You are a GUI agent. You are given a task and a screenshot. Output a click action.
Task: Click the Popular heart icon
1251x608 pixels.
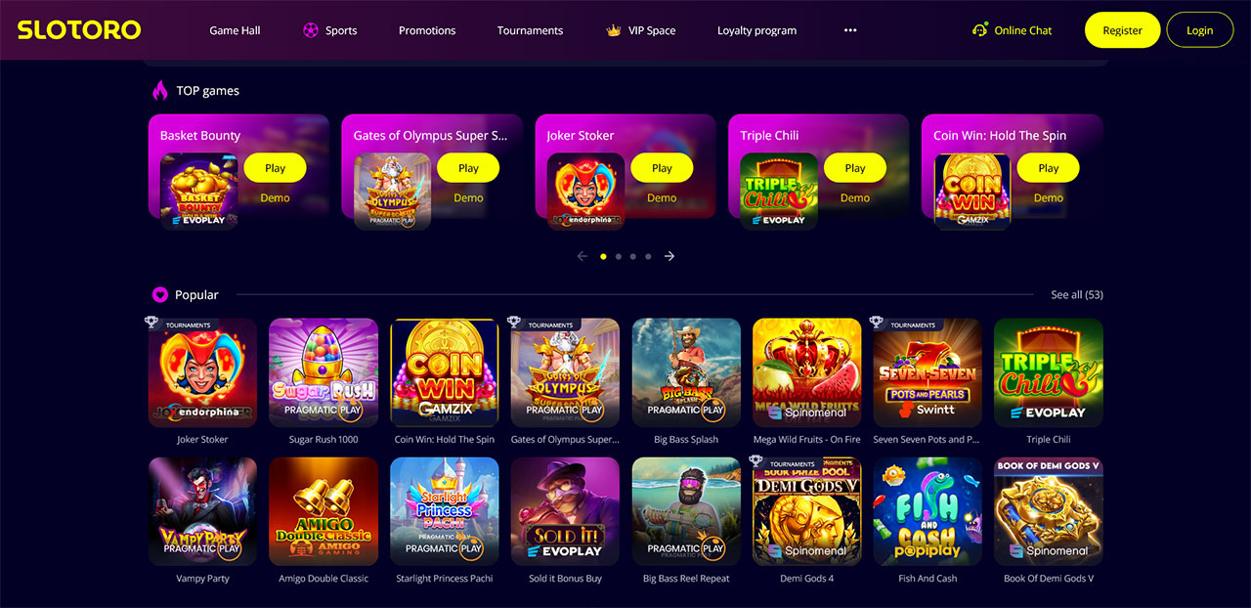[x=160, y=295]
